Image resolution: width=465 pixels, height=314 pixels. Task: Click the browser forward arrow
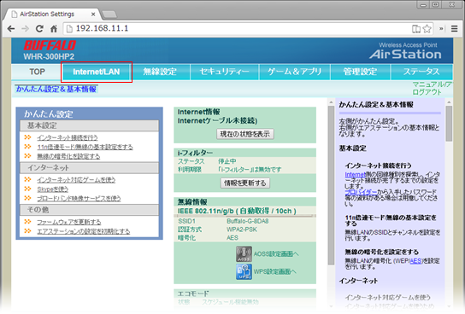(25, 29)
